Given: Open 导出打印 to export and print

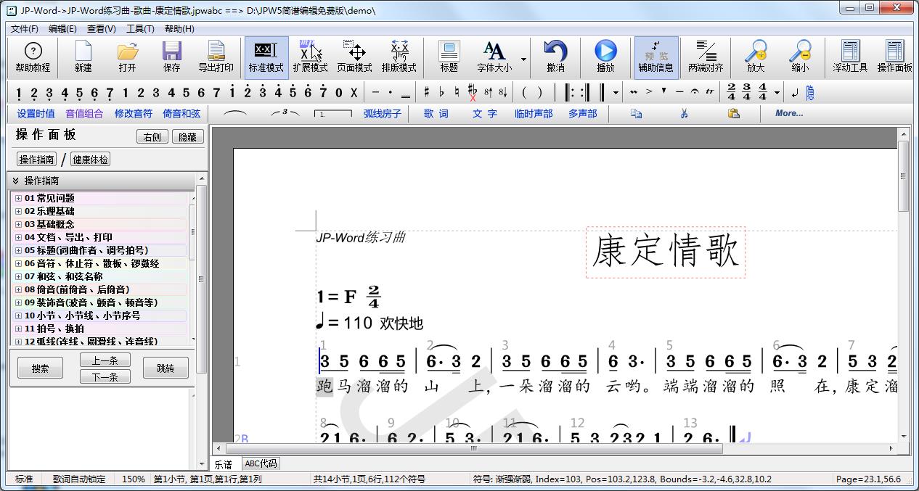Looking at the screenshot, I should pos(216,57).
